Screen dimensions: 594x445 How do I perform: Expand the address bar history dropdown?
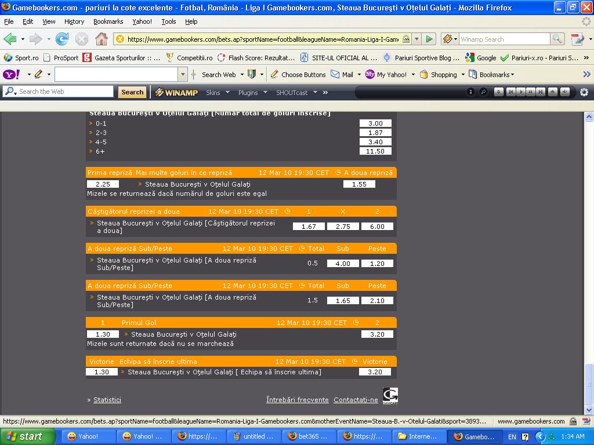click(416, 39)
